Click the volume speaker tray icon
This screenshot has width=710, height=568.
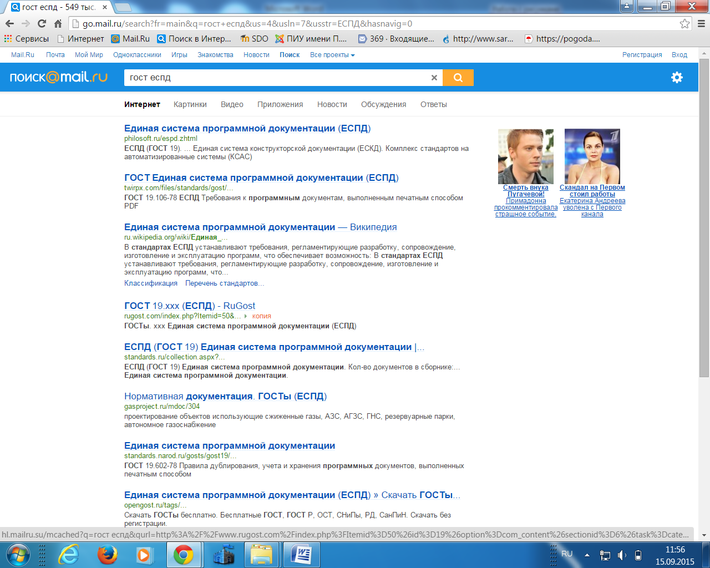point(622,555)
